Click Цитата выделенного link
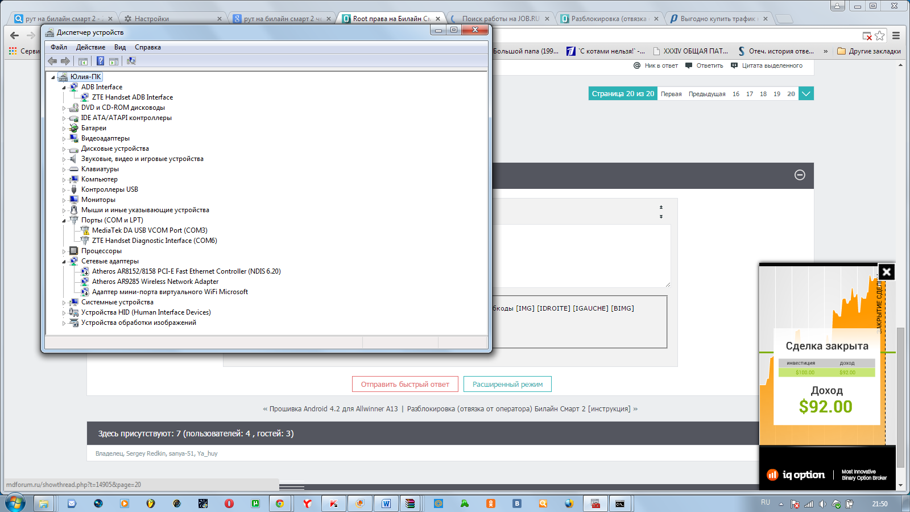The height and width of the screenshot is (512, 910). tap(767, 65)
